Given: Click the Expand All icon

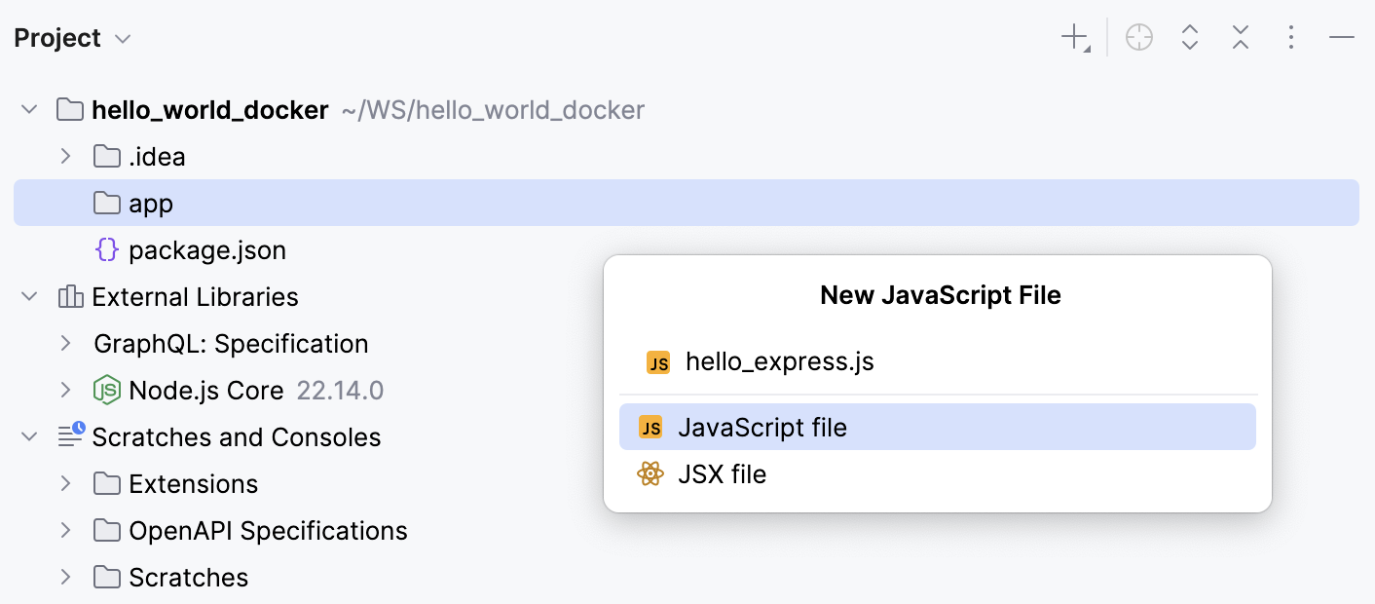Looking at the screenshot, I should pos(1190,37).
